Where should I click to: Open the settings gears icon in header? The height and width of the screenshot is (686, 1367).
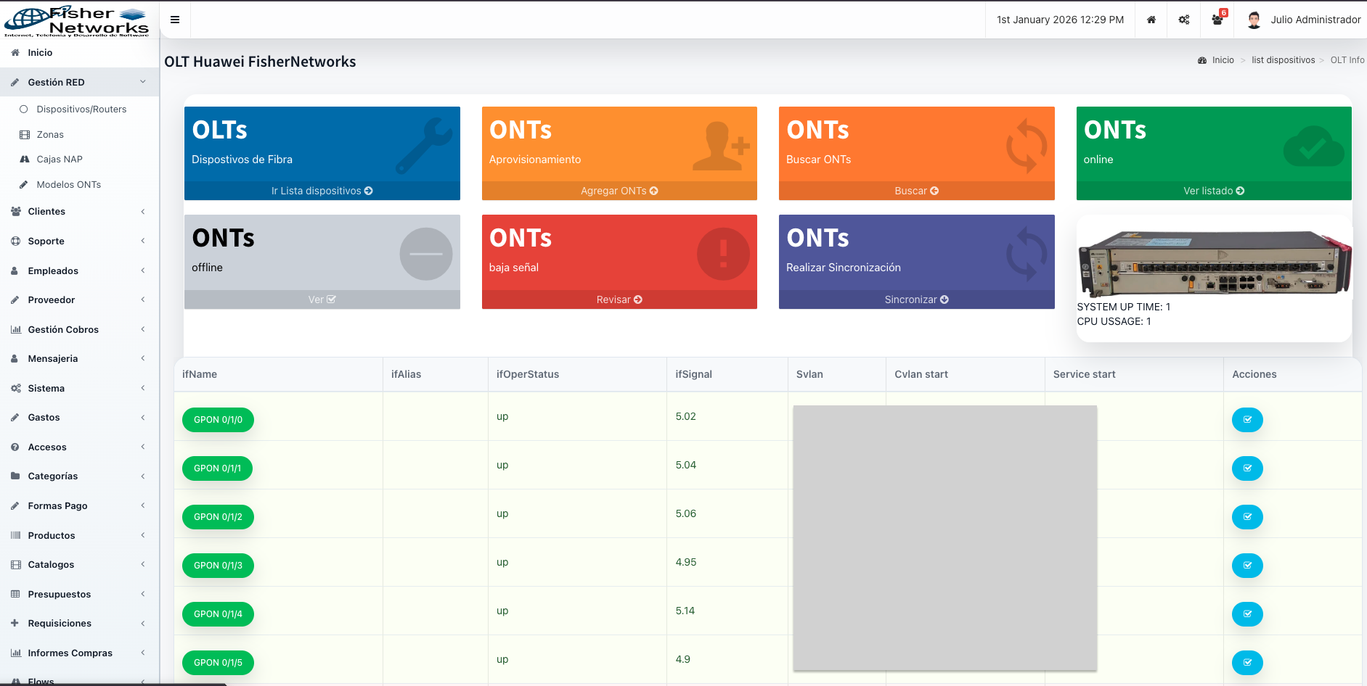point(1184,20)
